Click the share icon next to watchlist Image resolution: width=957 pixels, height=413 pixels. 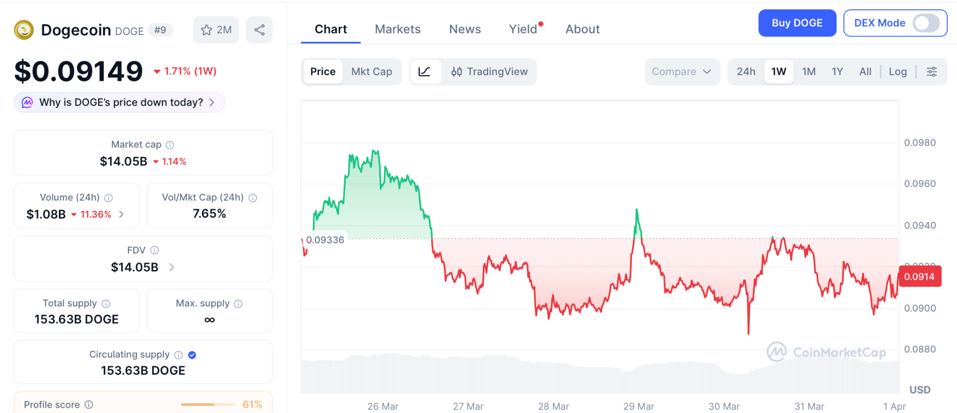pyautogui.click(x=259, y=30)
